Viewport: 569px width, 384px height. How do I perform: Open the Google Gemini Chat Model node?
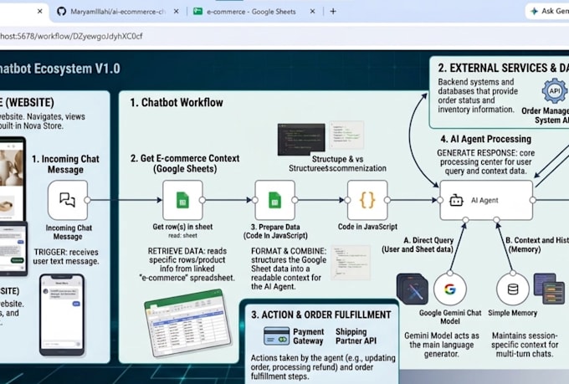tap(450, 289)
